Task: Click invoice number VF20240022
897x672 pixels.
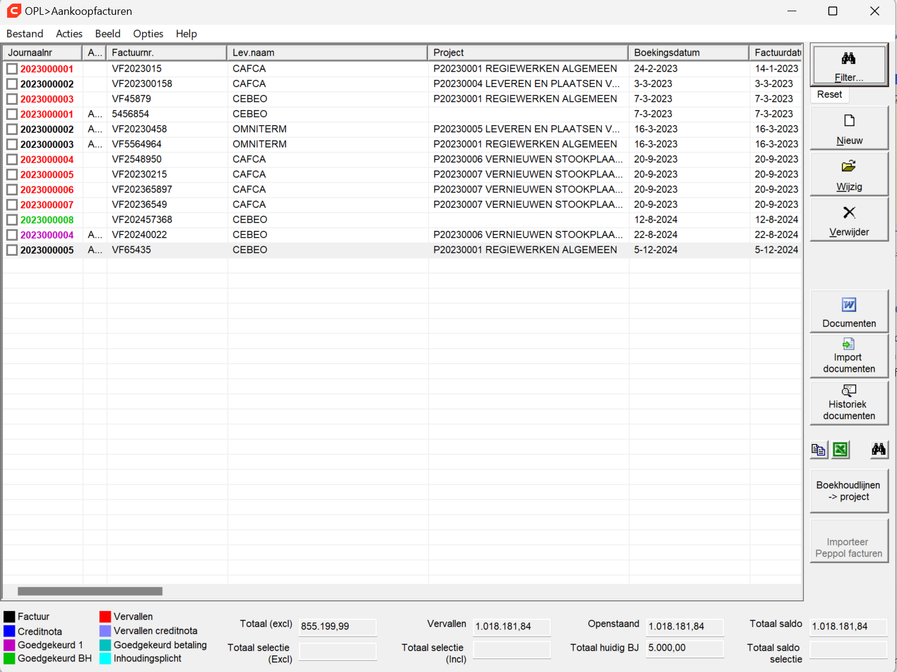Action: pos(139,235)
